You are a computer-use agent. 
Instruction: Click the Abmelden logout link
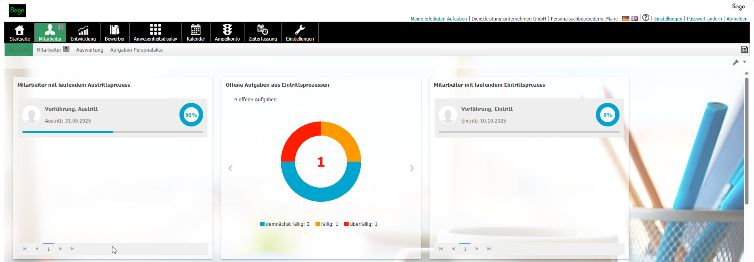coord(737,19)
